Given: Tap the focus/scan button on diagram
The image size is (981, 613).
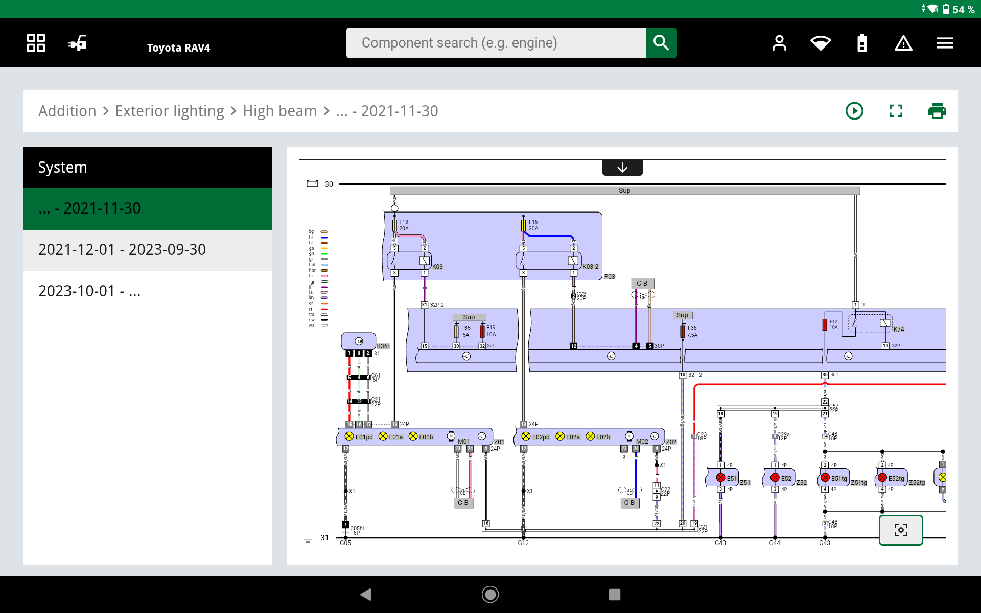Looking at the screenshot, I should pyautogui.click(x=901, y=530).
